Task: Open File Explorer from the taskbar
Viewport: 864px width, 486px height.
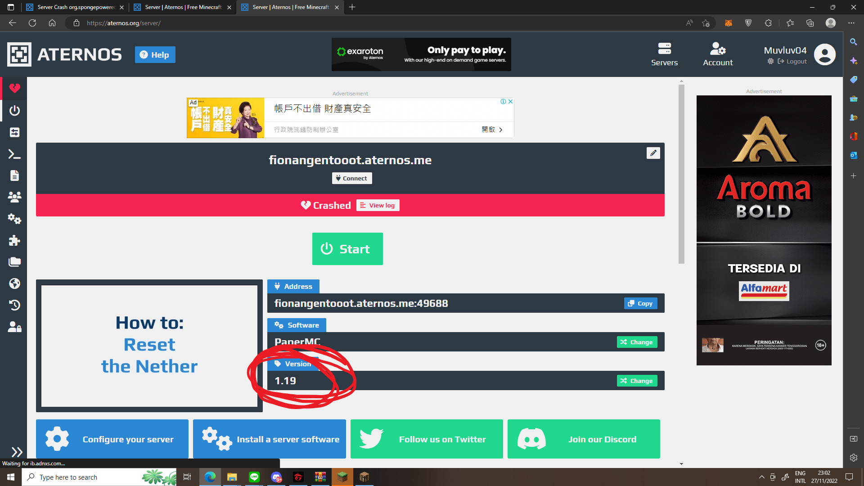Action: [x=232, y=477]
